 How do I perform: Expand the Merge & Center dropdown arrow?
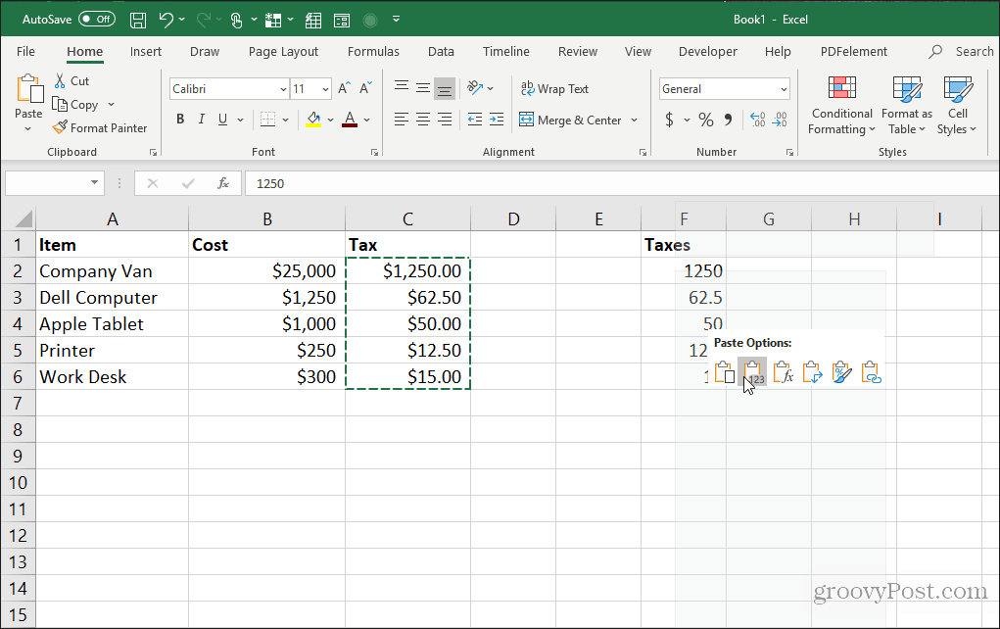pyautogui.click(x=634, y=120)
